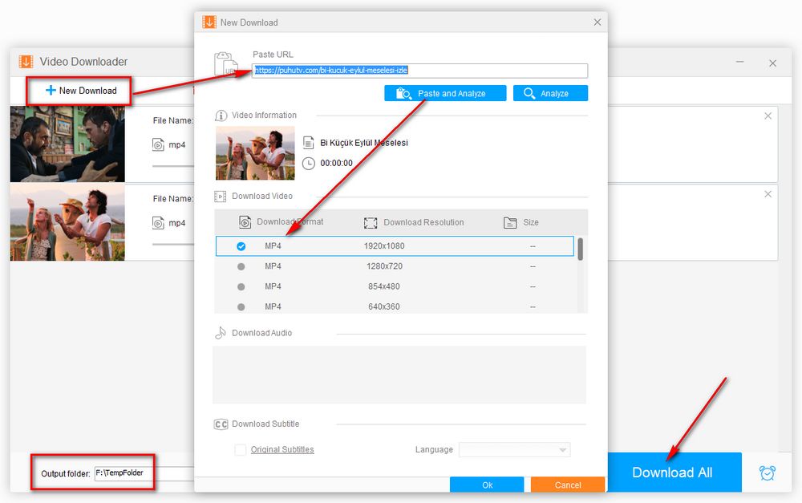The width and height of the screenshot is (802, 503).
Task: Click the Paste URL input field
Action: click(x=419, y=71)
